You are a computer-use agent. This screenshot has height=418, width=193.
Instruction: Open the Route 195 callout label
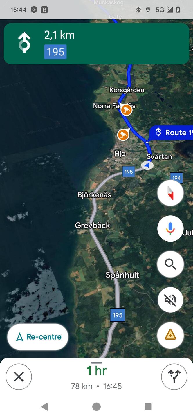click(172, 133)
